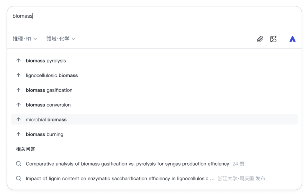The image size is (308, 196).
Task: Click chevron next to 领域·化学
Action: [73, 39]
